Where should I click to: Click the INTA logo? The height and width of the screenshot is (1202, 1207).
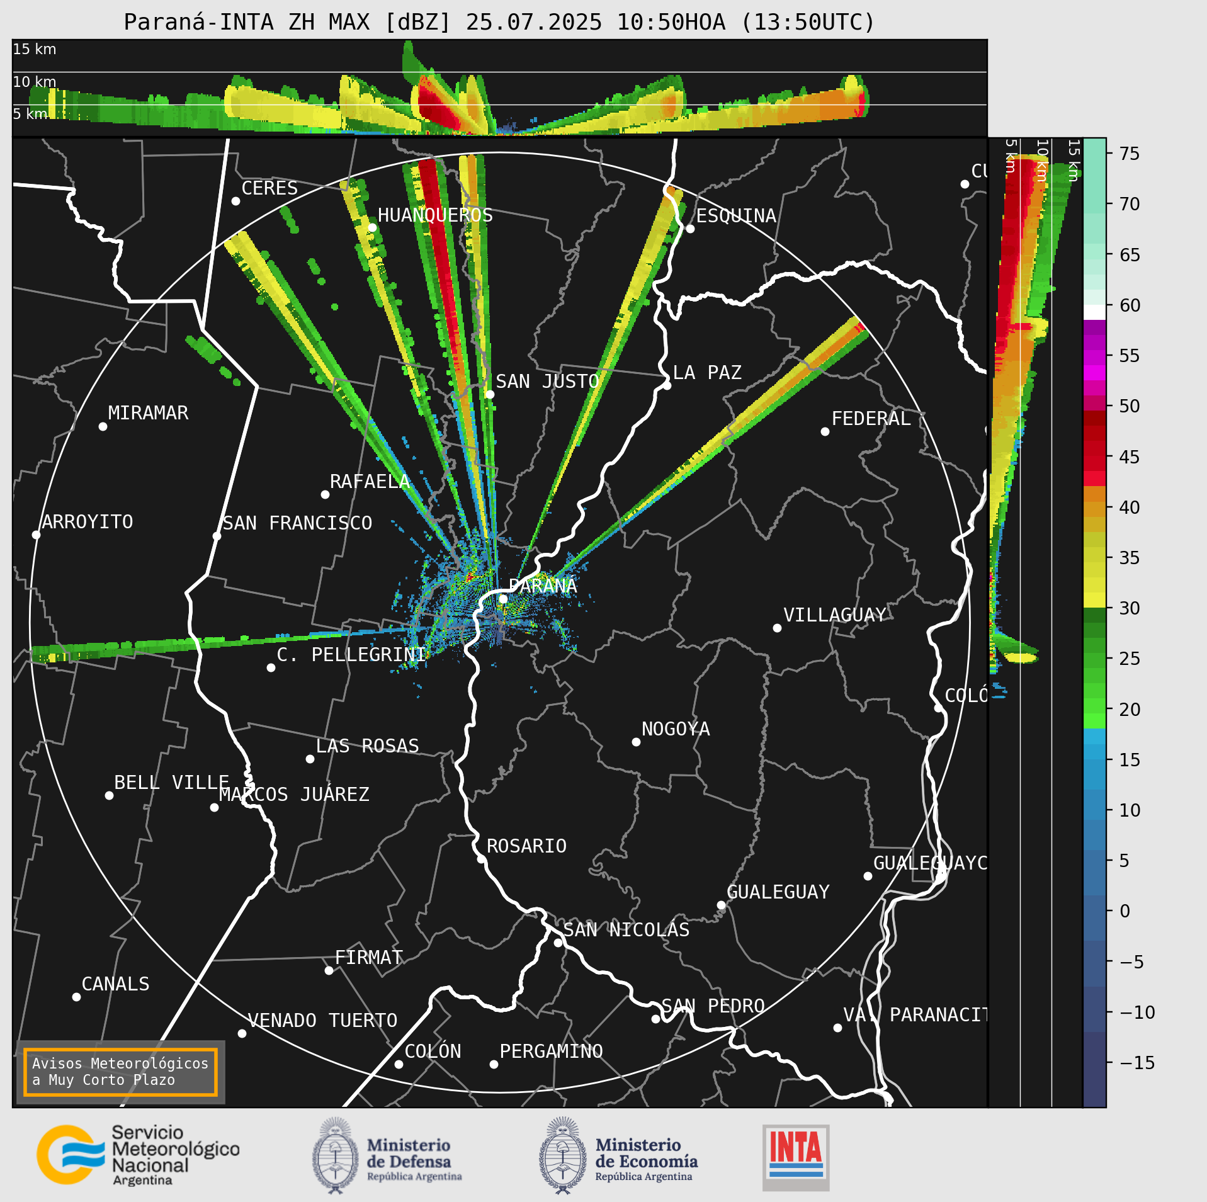point(796,1157)
